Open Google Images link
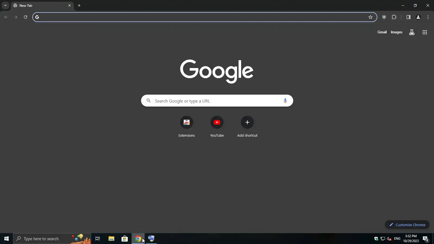Viewport: 434px width, 244px height. 396,32
